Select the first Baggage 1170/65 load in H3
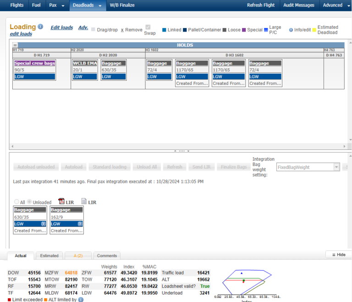The width and height of the screenshot is (352, 302). point(192,73)
